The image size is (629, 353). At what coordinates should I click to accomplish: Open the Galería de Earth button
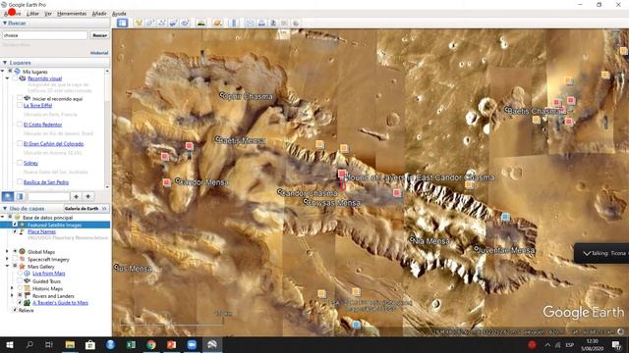click(x=86, y=209)
